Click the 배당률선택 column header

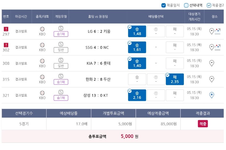click(x=156, y=17)
